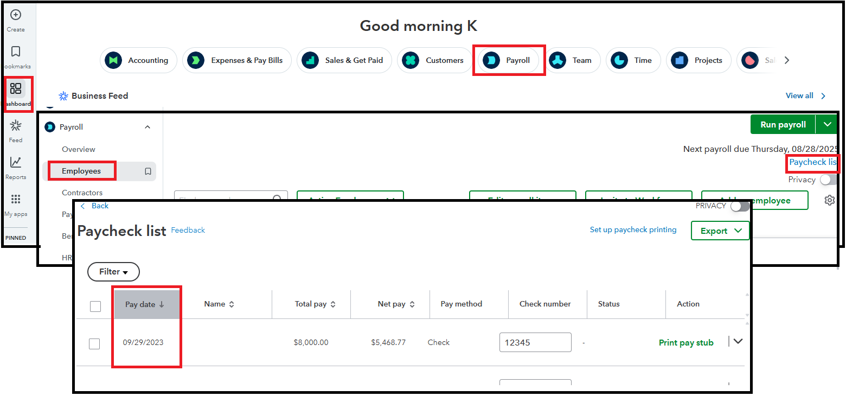Screen dimensions: 846x396
Task: Click the $5,468.77 net pay cell
Action: tap(388, 342)
